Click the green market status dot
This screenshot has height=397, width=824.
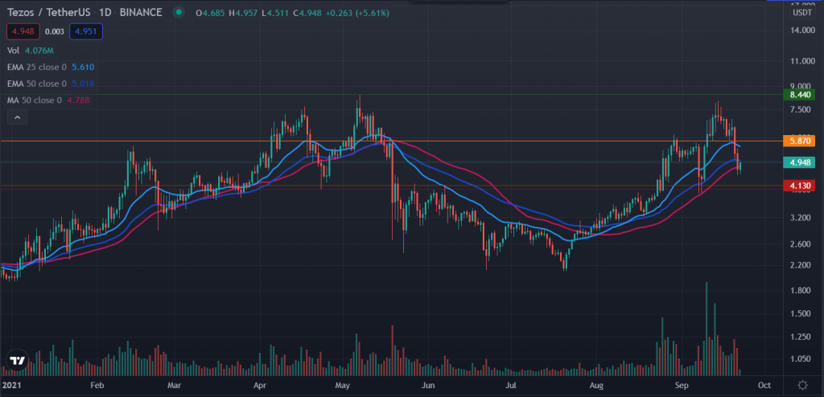[179, 12]
